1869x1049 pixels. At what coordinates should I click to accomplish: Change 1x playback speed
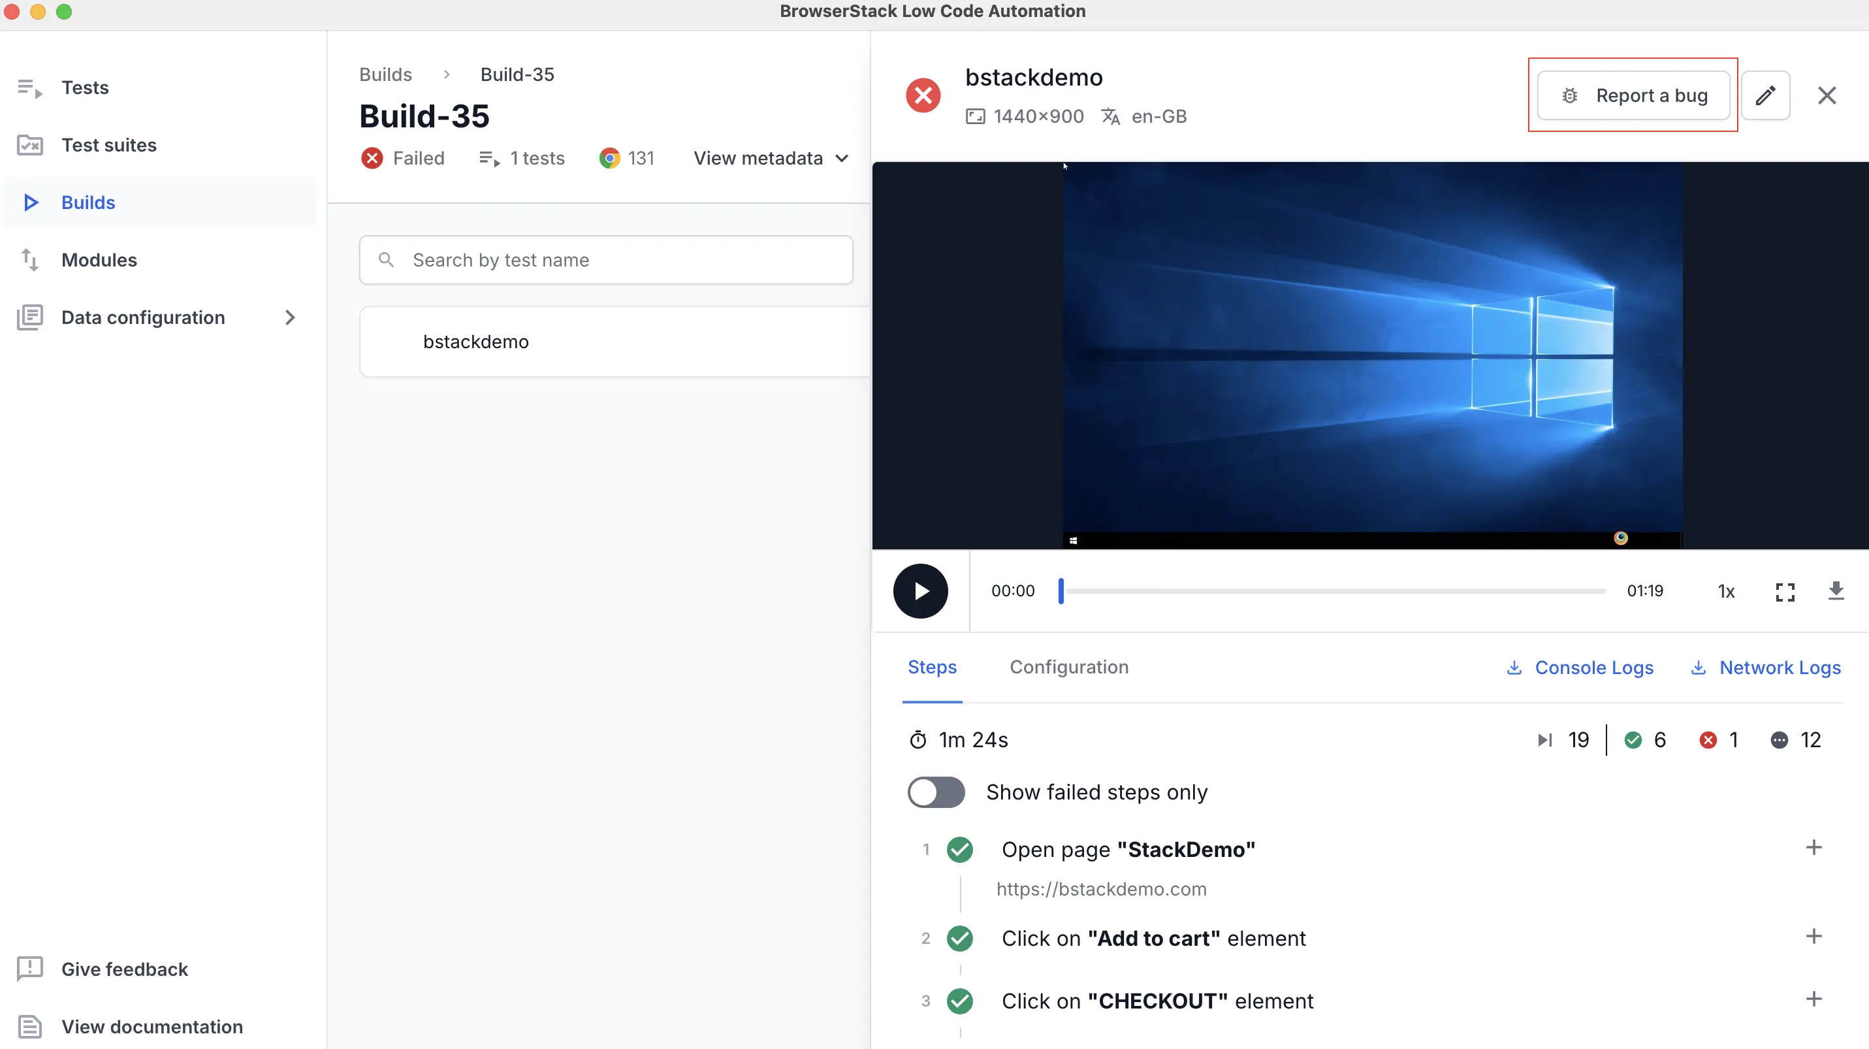coord(1726,591)
